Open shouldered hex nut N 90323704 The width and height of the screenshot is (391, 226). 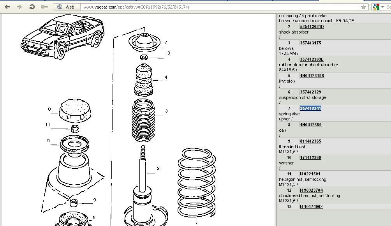pyautogui.click(x=311, y=190)
